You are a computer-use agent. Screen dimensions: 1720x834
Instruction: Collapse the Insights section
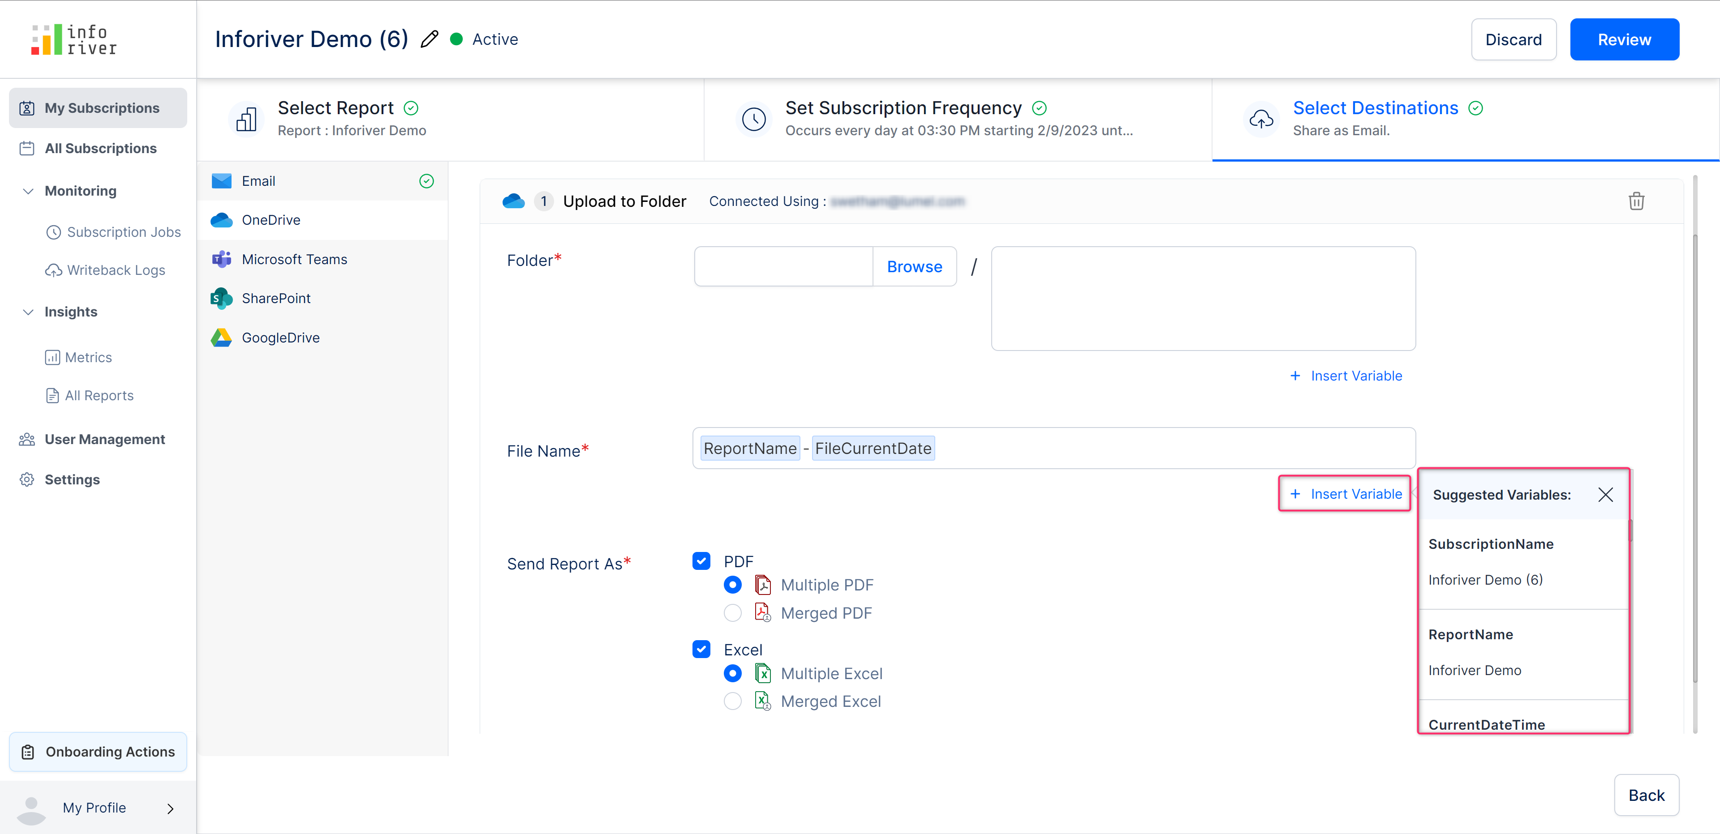[x=28, y=312]
